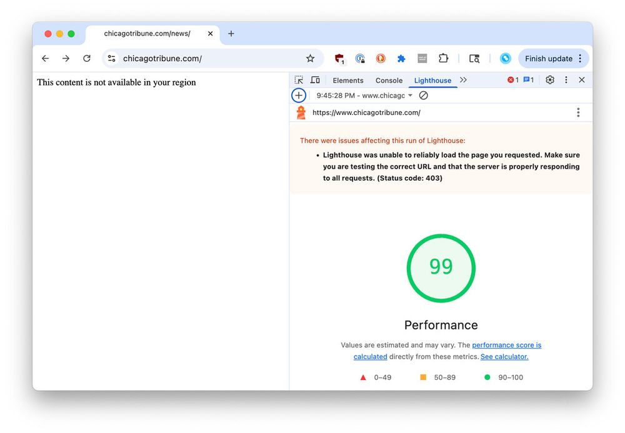The image size is (625, 433).
Task: Open the report selector dropdown 9:45:28 PM
Action: click(364, 96)
